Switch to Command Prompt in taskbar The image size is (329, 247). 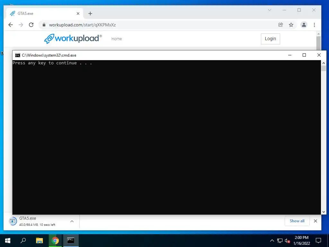71,241
